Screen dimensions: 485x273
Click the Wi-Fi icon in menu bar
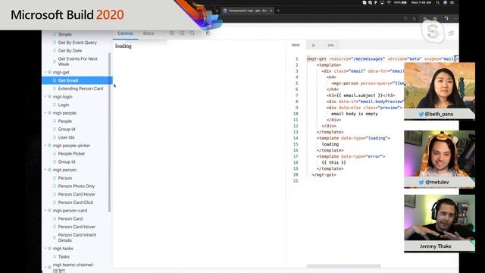[389, 2]
